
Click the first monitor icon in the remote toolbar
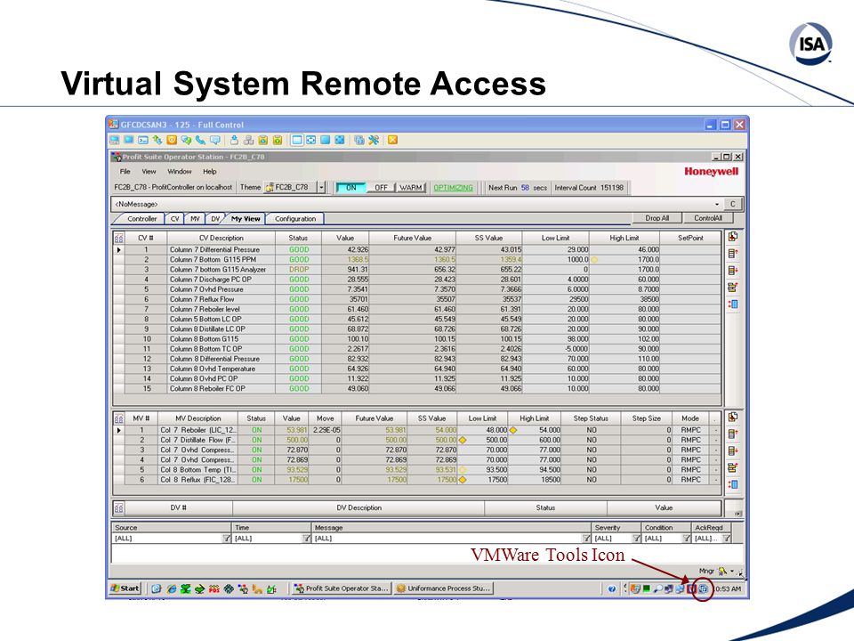pos(115,140)
